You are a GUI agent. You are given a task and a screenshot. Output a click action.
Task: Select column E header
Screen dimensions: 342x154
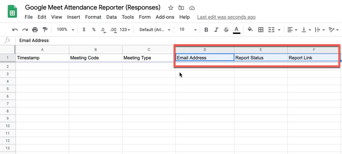[x=261, y=50]
